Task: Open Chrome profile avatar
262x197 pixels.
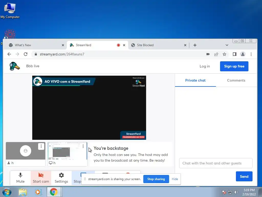Action: pos(243,54)
